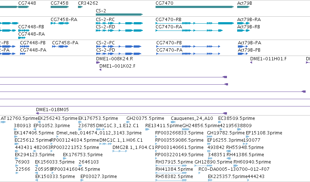Image resolution: width=310 pixels, height=182 pixels.
Task: Select transcript CS-2-RC
Action: [119, 23]
